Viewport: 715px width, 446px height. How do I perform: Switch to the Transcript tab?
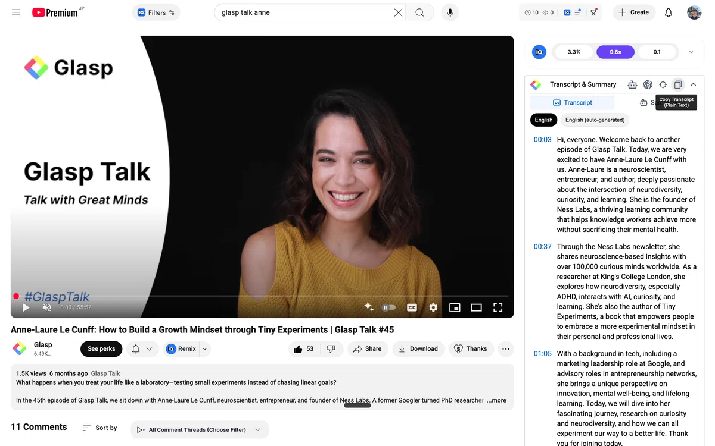pyautogui.click(x=572, y=102)
